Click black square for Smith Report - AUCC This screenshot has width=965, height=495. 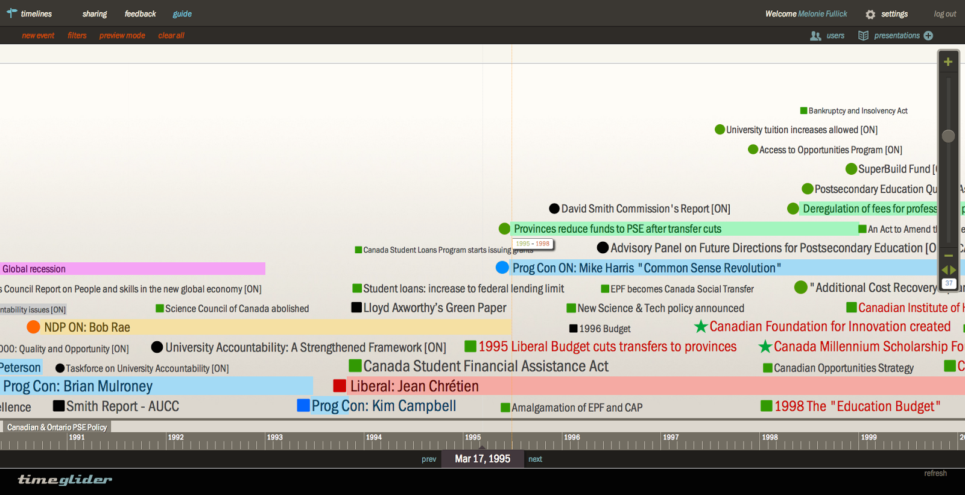[x=59, y=406]
